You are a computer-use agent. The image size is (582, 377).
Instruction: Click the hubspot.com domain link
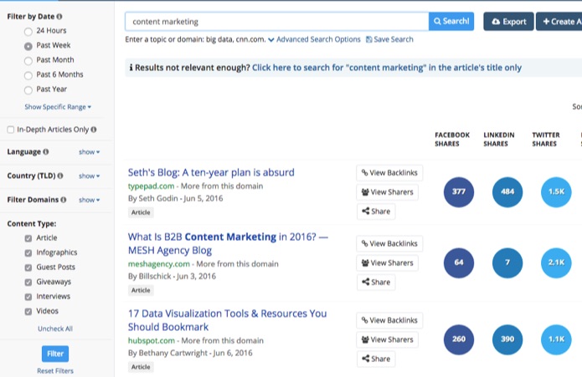(152, 341)
